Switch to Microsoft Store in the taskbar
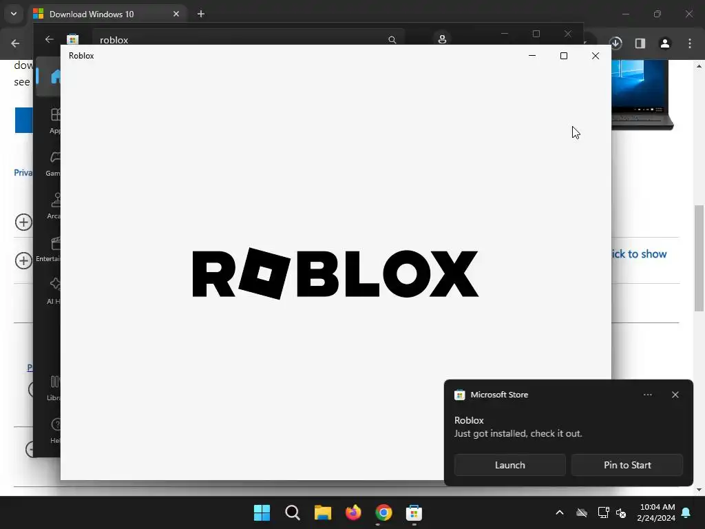This screenshot has height=529, width=705. click(414, 512)
